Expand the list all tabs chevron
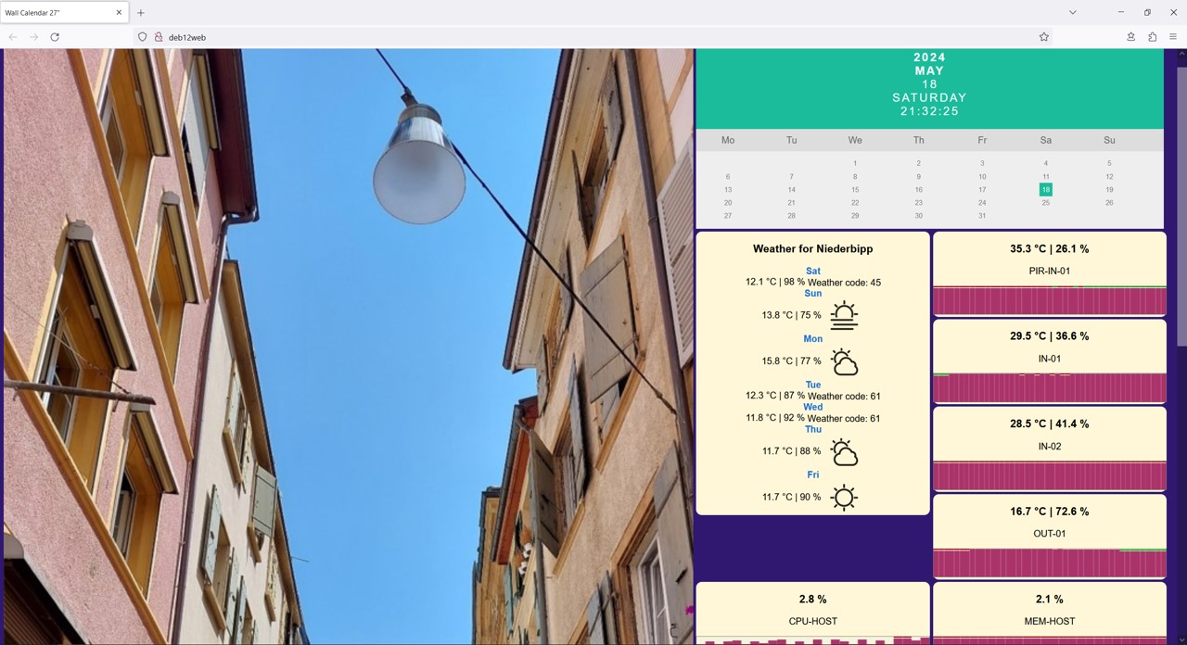This screenshot has height=645, width=1187. [x=1072, y=13]
